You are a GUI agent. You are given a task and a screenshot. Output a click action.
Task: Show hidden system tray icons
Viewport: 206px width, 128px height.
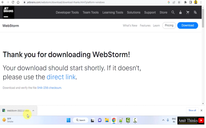point(163,120)
